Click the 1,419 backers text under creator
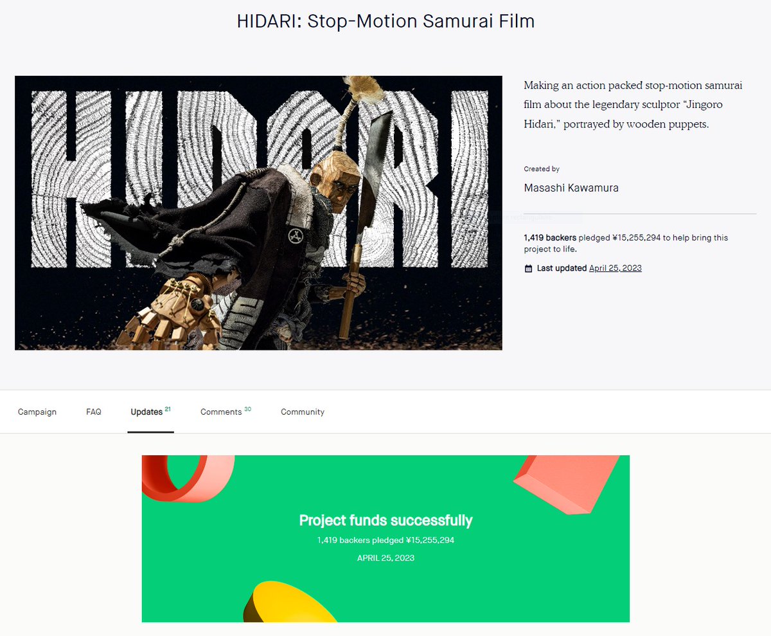771x636 pixels. (550, 238)
